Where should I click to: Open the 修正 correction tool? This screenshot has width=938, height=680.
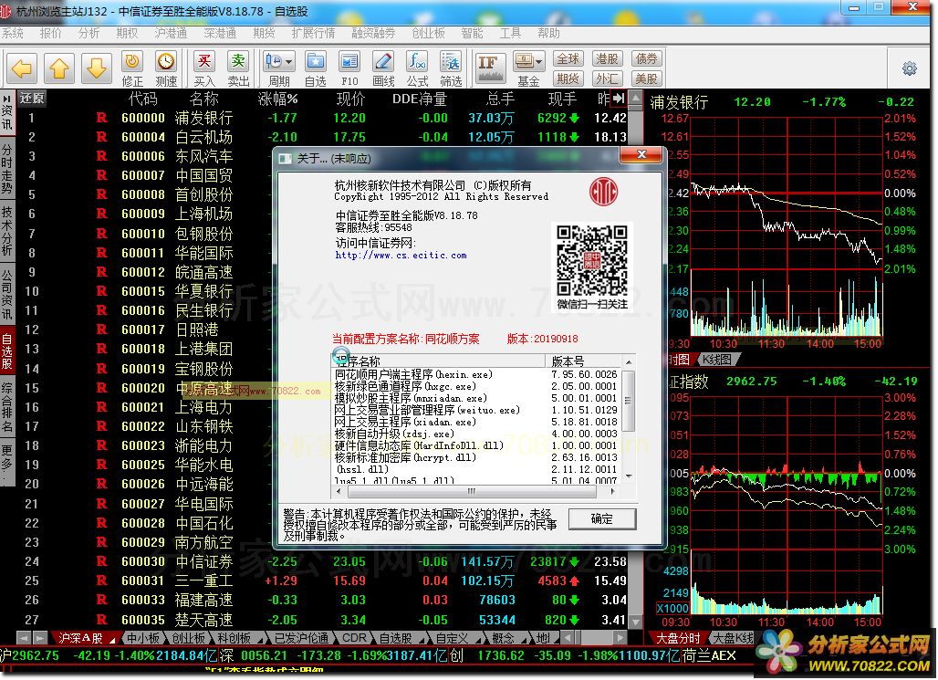point(132,68)
